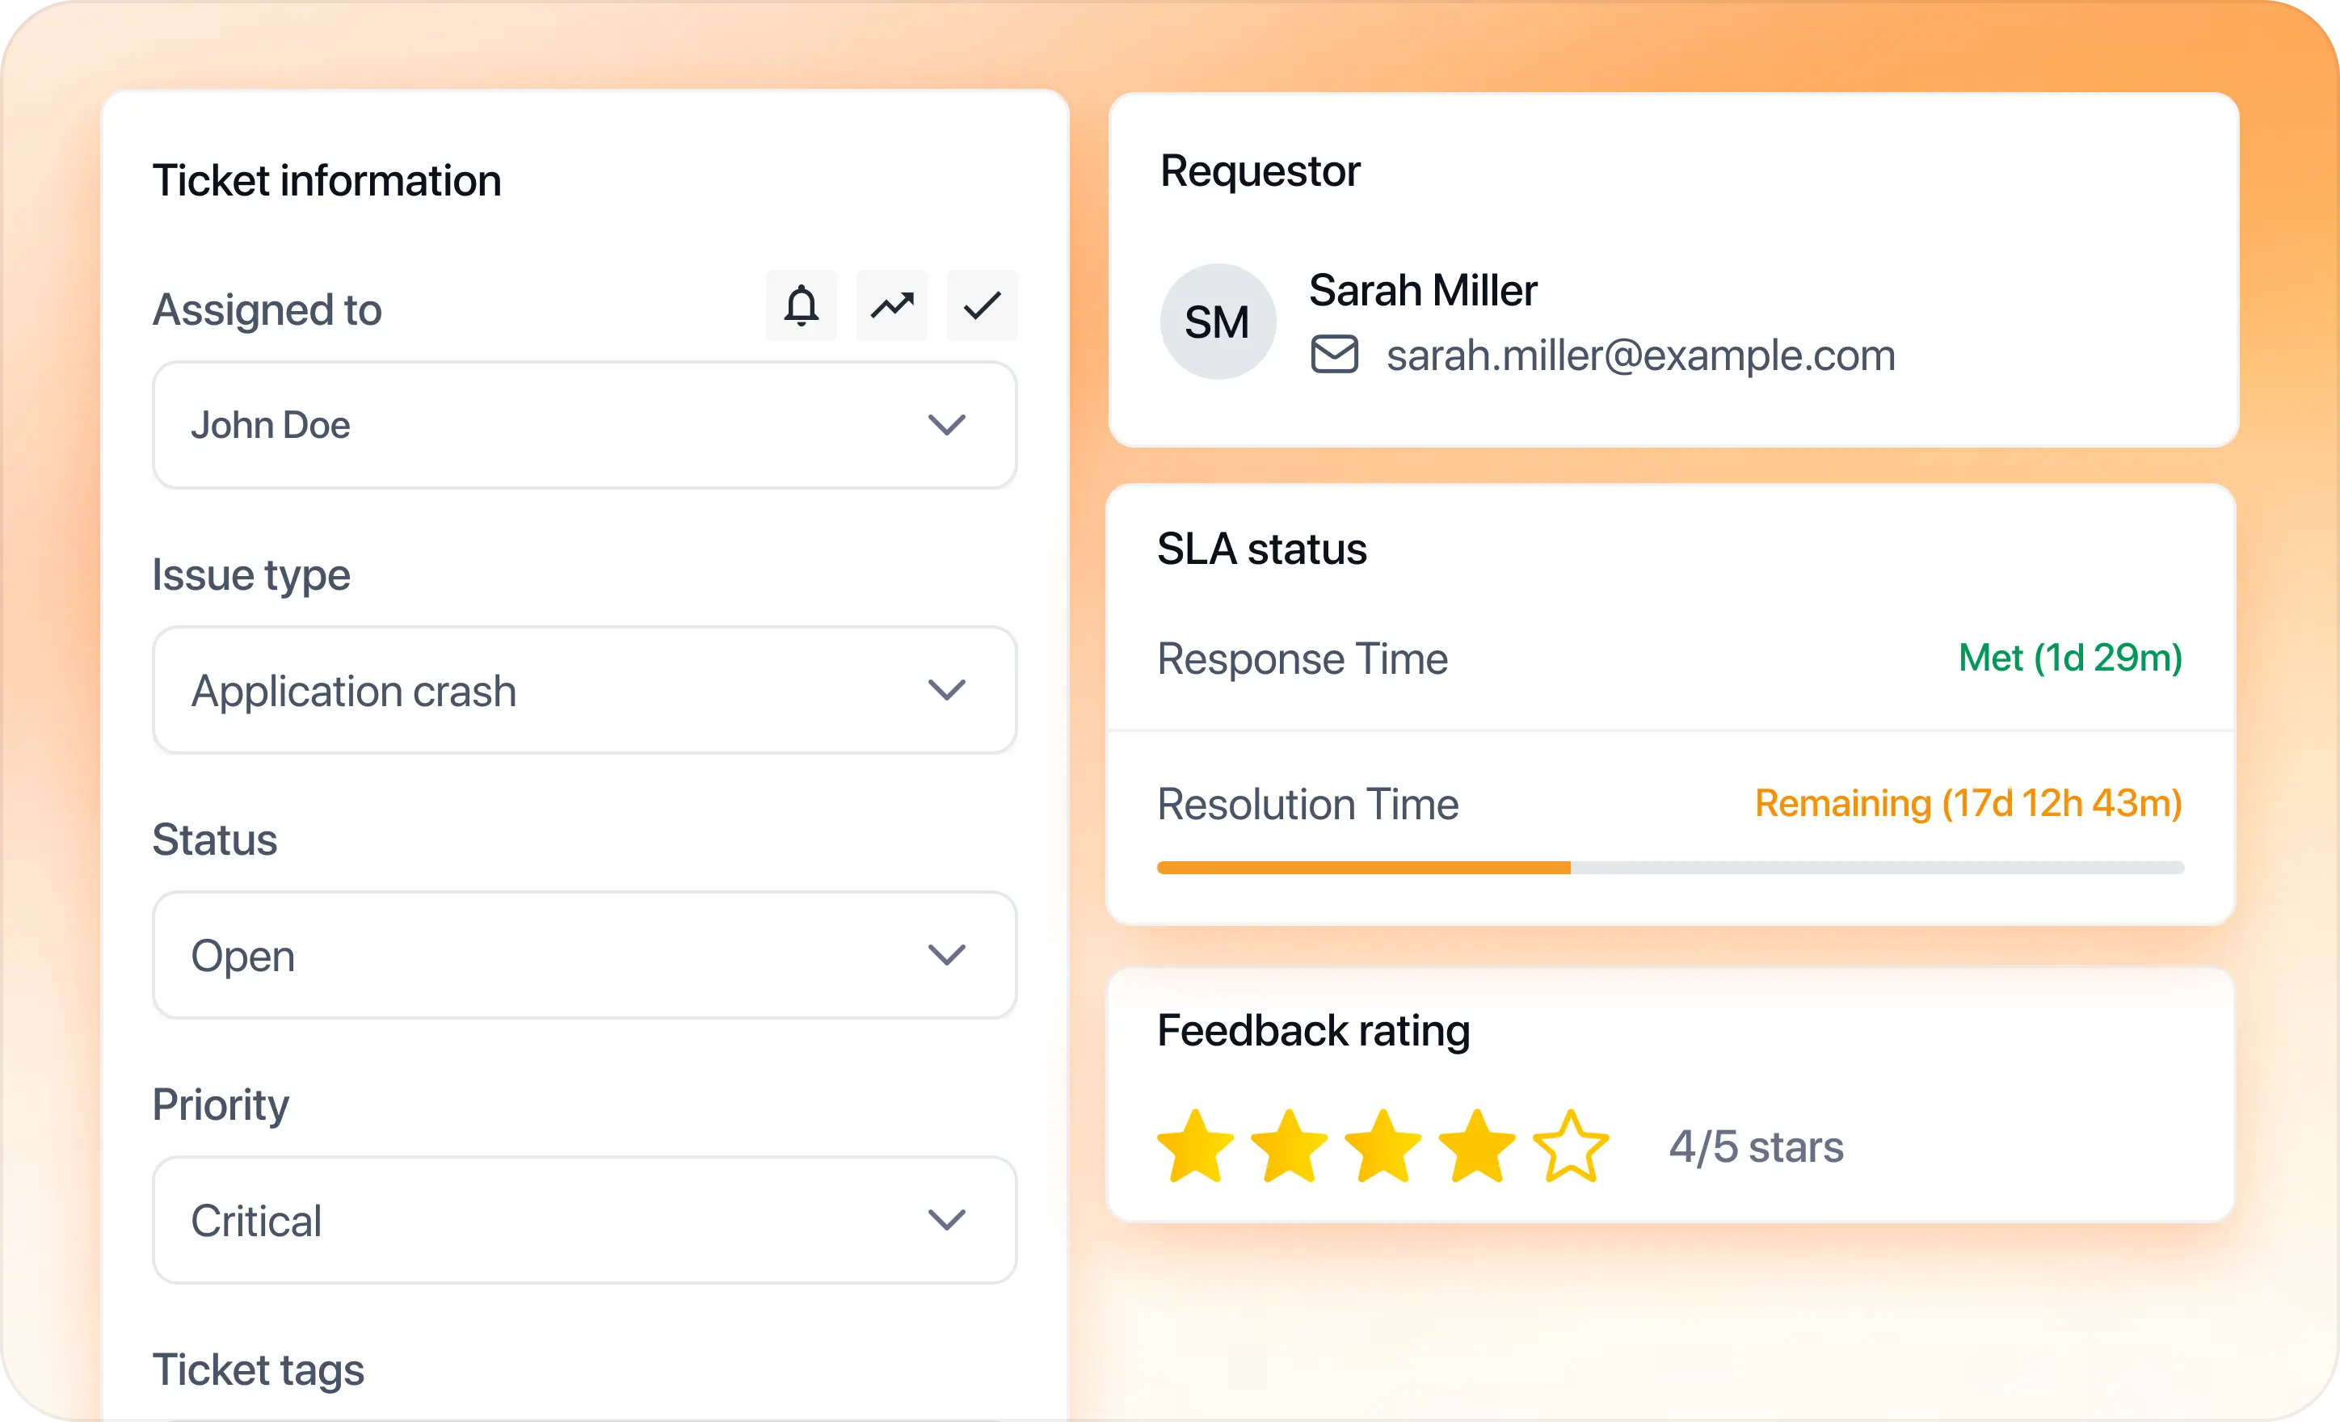Click the trending-up escalate icon
This screenshot has width=2340, height=1422.
892,306
